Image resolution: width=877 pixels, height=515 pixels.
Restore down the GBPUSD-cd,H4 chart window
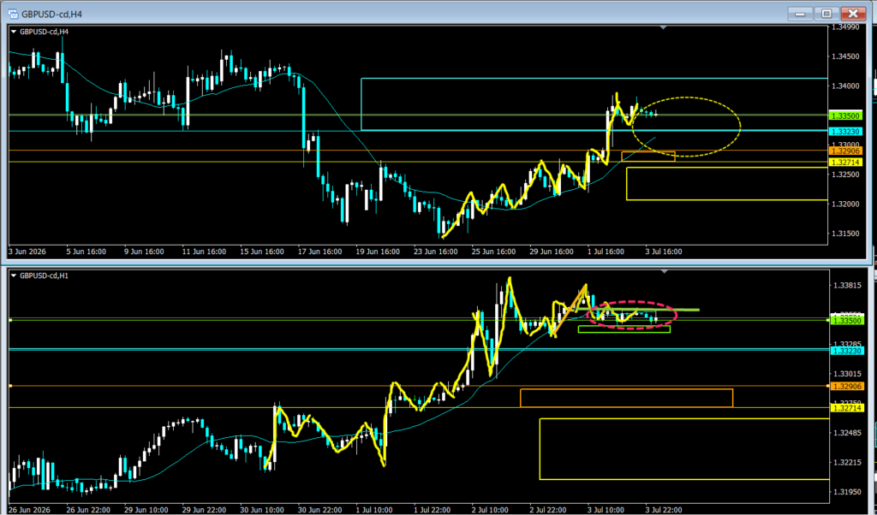pos(826,14)
